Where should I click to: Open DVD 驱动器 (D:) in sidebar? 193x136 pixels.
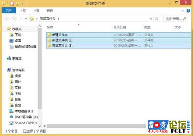pos(24,117)
